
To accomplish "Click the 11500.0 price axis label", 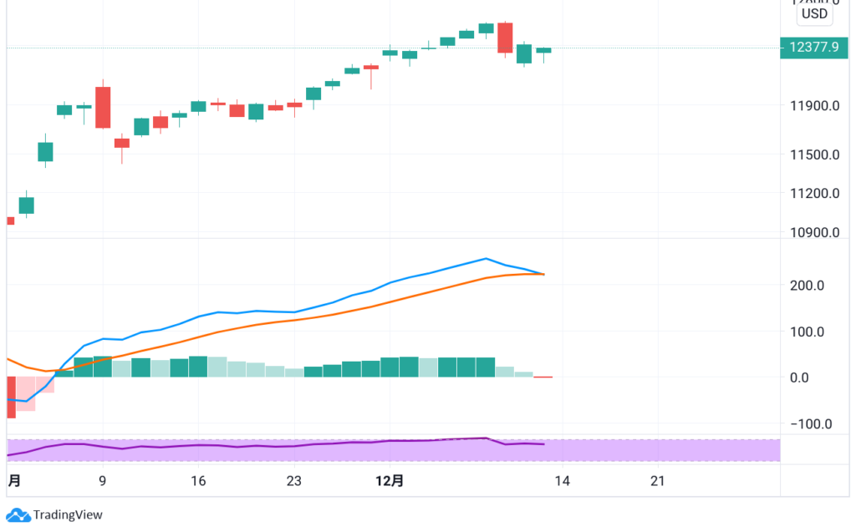I will tap(813, 155).
